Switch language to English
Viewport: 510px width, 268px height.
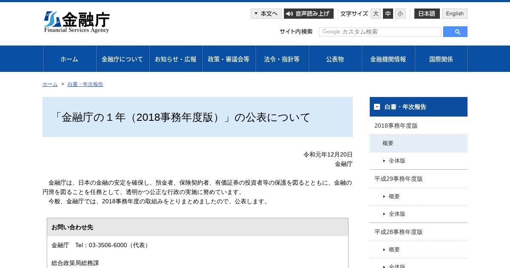(455, 14)
